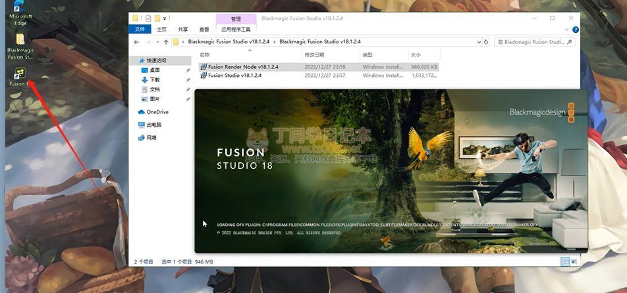This screenshot has width=627, height=293.
Task: Click the last Blackmagic Fusion Studio v18.1.2.4 breadcrumb
Action: pyautogui.click(x=320, y=41)
